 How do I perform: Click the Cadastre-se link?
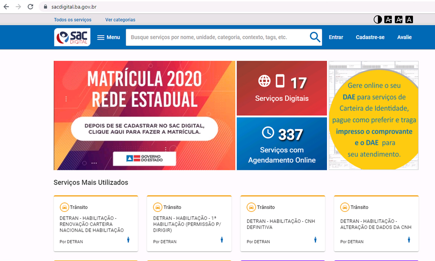click(370, 37)
